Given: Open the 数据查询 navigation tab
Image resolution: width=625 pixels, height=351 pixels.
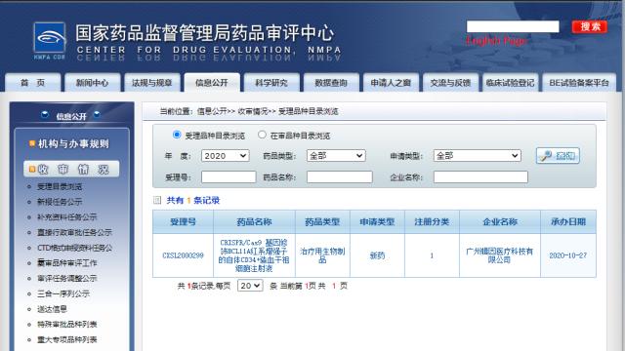Looking at the screenshot, I should tap(331, 82).
